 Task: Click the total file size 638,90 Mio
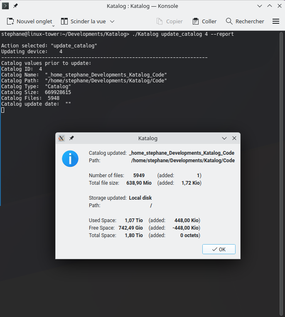click(139, 183)
